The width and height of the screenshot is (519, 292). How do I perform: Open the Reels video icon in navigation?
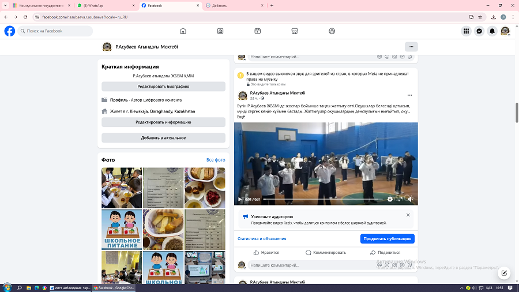258,31
